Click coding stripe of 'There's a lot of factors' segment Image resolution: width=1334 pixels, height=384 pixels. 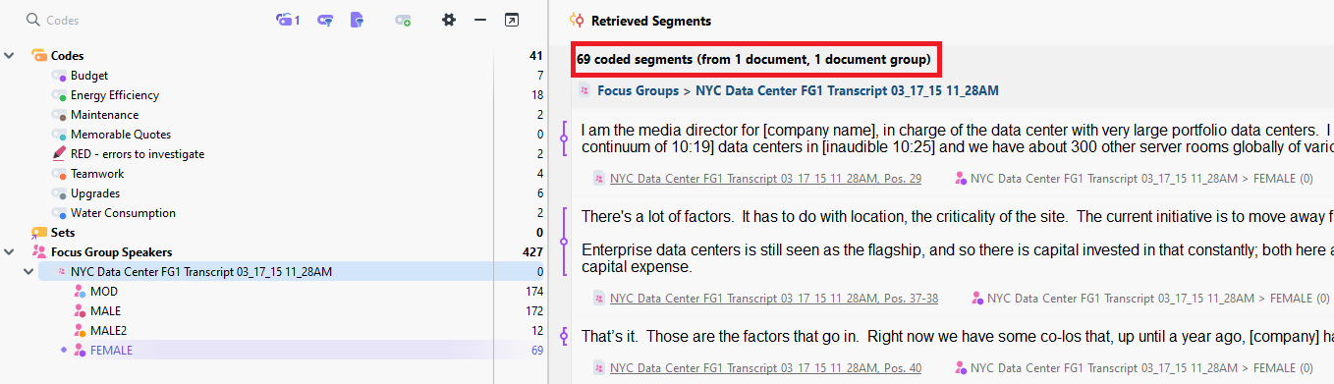pyautogui.click(x=564, y=242)
